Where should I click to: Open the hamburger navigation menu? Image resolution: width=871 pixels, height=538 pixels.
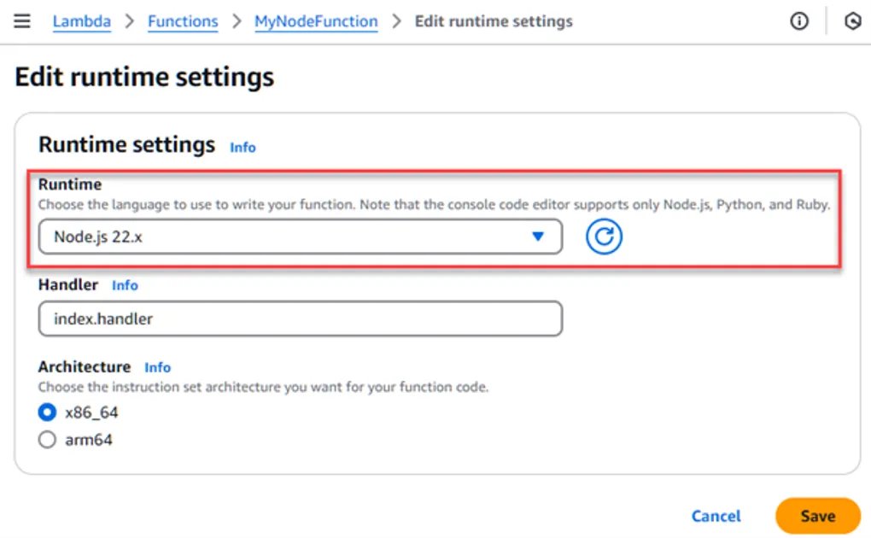click(22, 21)
